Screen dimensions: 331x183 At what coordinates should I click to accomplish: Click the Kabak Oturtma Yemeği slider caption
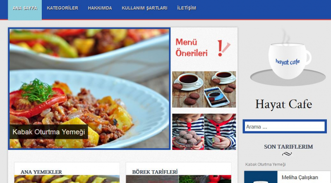[49, 132]
